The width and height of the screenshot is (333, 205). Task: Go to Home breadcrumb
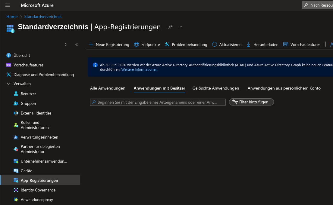pyautogui.click(x=12, y=17)
